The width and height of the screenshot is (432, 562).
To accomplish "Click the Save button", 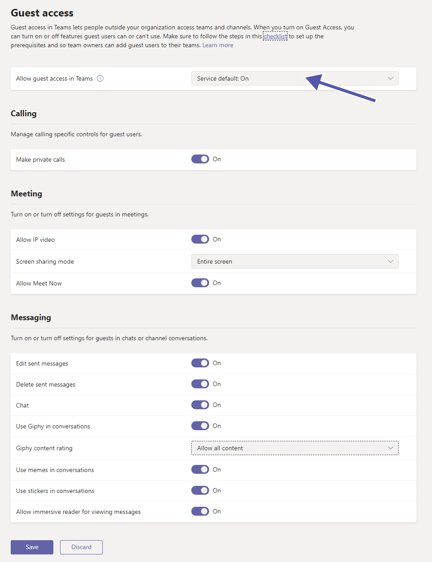I will click(x=32, y=547).
